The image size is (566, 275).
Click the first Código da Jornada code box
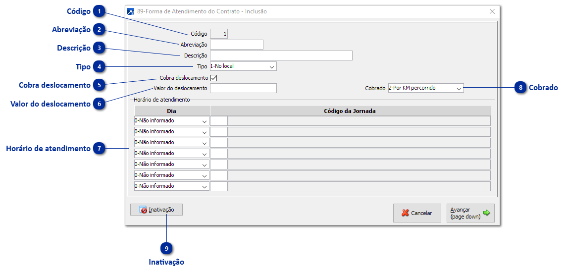click(x=219, y=121)
